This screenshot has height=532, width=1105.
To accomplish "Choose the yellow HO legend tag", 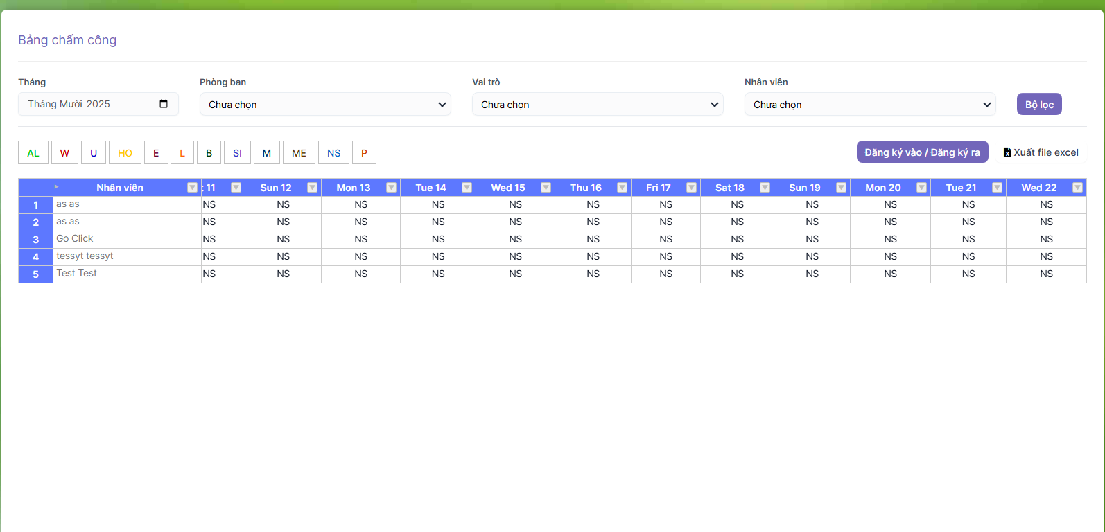I will [125, 153].
